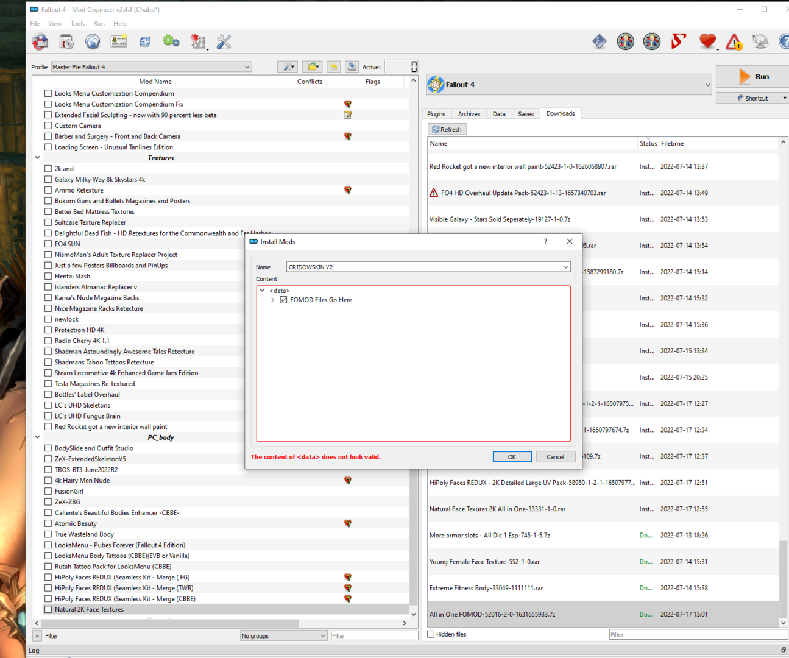Switch to the Plugins tab

[436, 114]
